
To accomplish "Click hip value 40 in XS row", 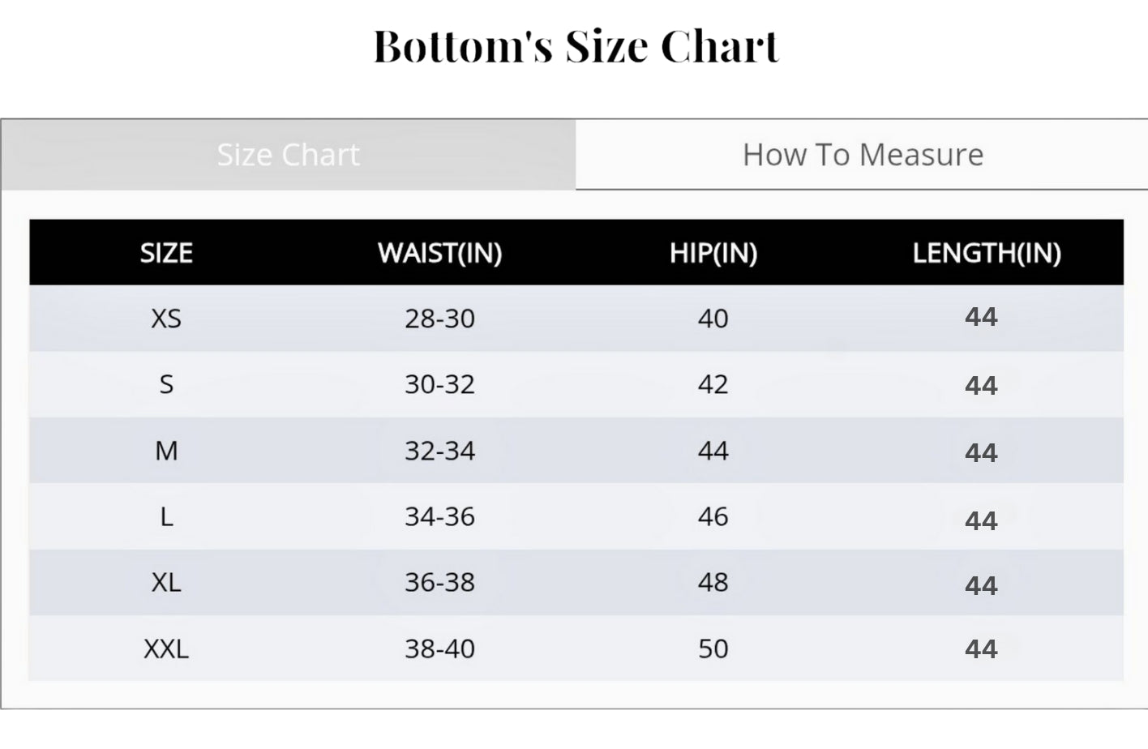I will pos(713,319).
